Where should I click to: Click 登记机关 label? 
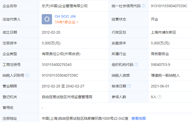[x=10, y=97]
